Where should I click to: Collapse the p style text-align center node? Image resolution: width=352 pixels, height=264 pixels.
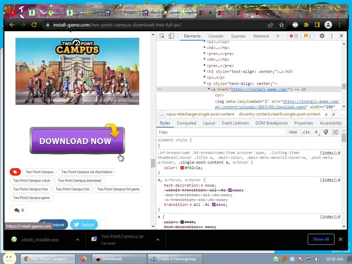[205, 83]
